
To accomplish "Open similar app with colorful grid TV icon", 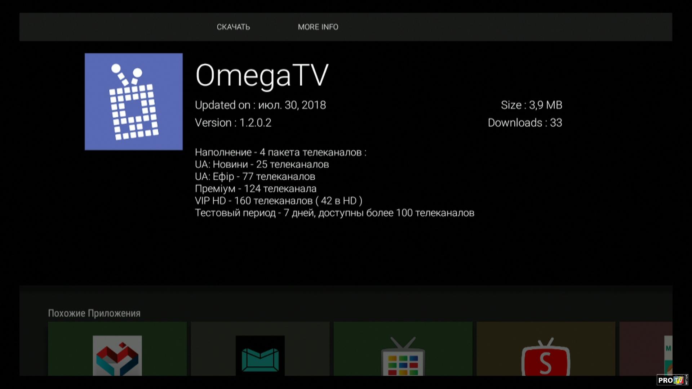I will [x=403, y=349].
